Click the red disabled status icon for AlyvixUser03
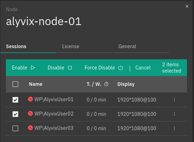 pyautogui.click(x=30, y=128)
